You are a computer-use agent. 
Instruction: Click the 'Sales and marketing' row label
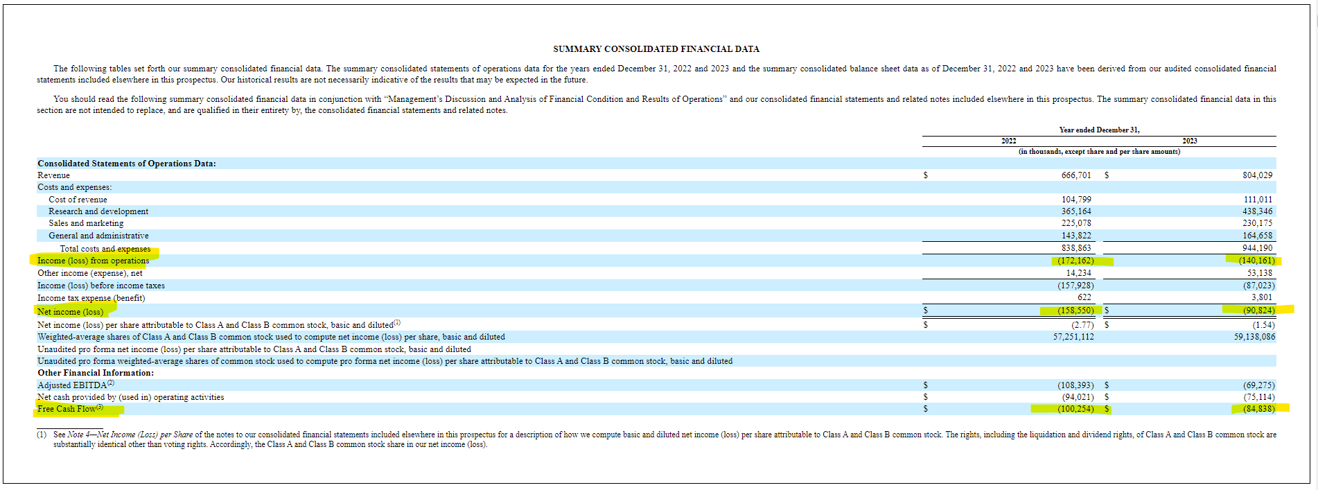pyautogui.click(x=86, y=223)
